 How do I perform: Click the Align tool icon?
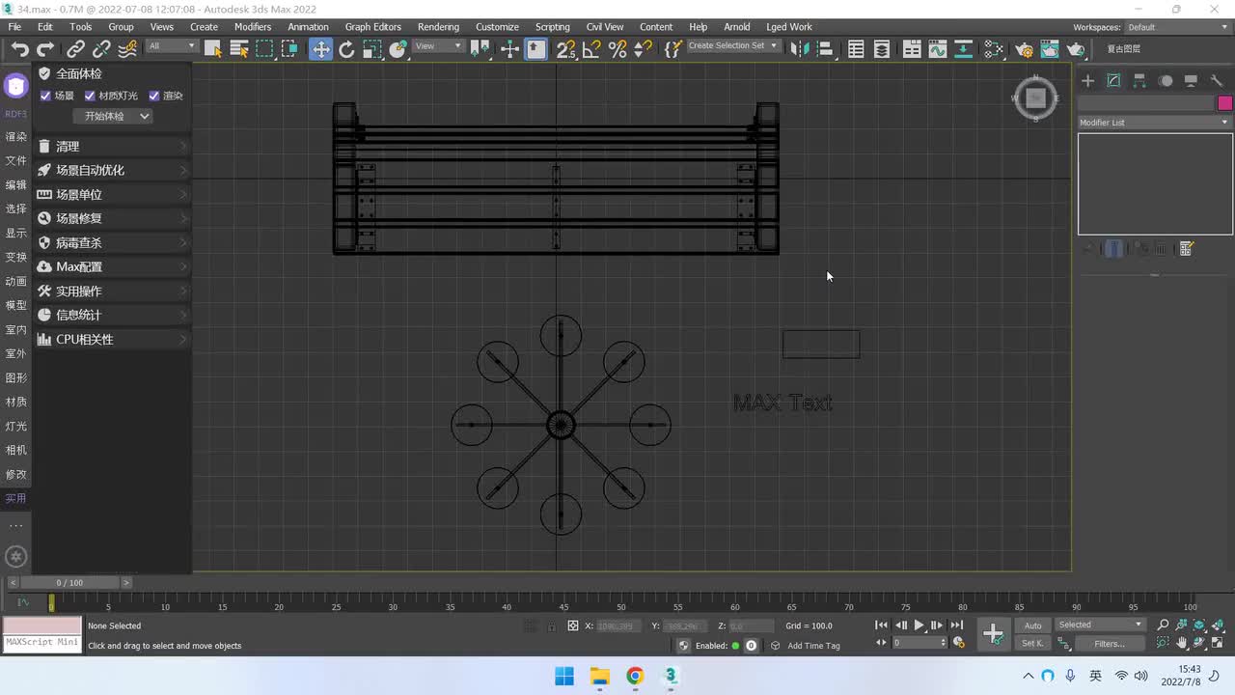tap(824, 49)
